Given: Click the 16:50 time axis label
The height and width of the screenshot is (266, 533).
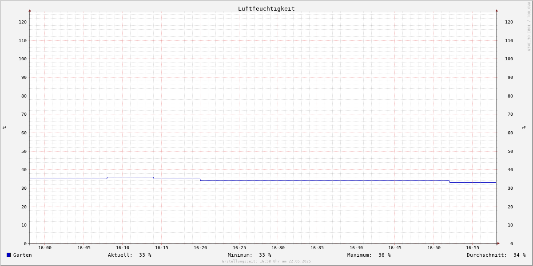Looking at the screenshot, I should tap(434, 248).
